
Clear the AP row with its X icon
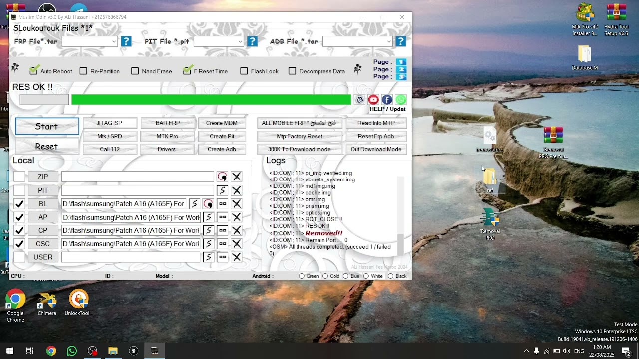click(x=237, y=217)
